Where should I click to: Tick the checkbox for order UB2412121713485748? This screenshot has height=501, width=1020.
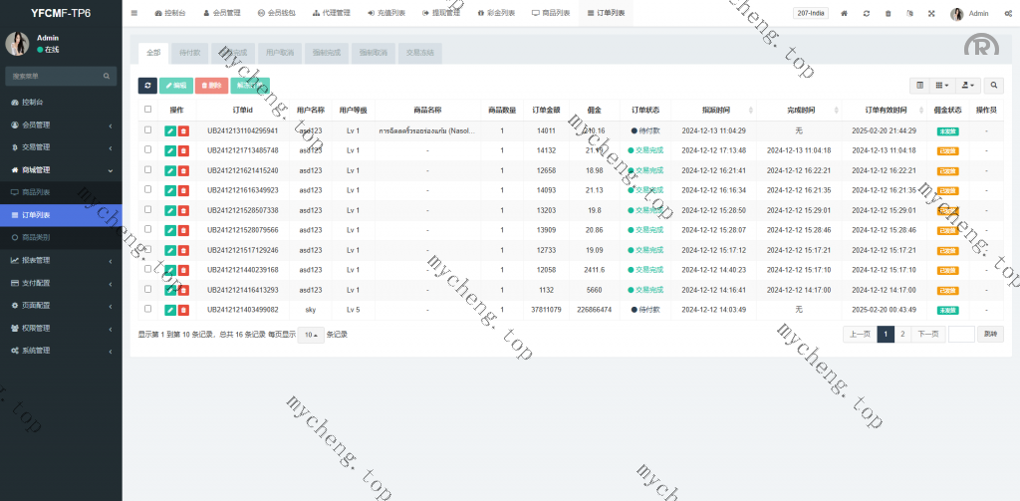(x=148, y=150)
